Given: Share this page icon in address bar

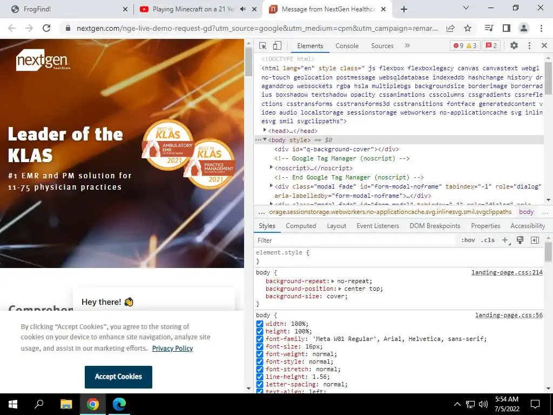Looking at the screenshot, I should point(450,28).
